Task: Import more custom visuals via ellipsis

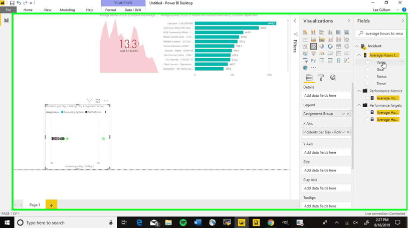Action: point(314,68)
